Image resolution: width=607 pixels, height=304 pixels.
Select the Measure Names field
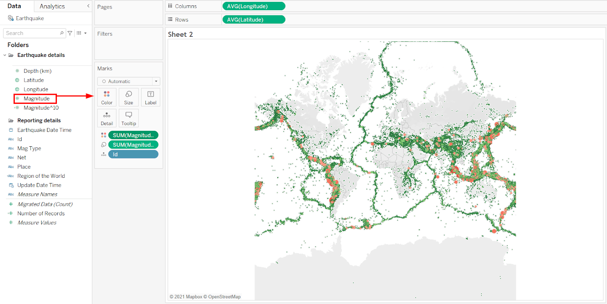click(38, 194)
